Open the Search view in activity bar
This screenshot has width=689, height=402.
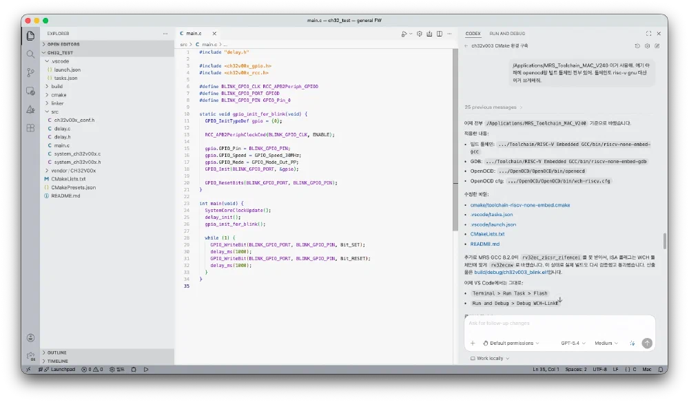pyautogui.click(x=30, y=54)
